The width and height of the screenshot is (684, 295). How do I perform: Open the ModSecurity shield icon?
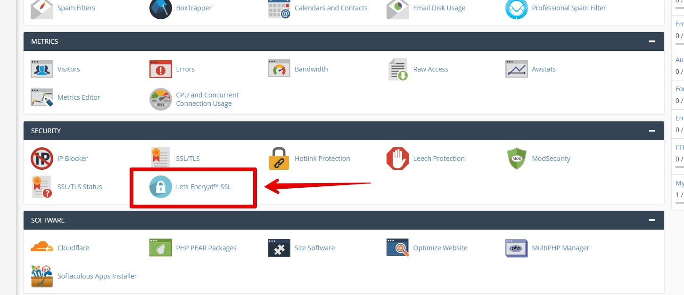coord(517,159)
